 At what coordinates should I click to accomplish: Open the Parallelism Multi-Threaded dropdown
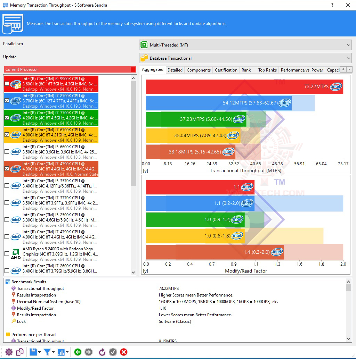pyautogui.click(x=245, y=45)
